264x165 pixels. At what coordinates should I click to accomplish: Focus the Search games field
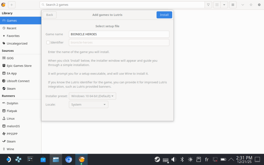(124, 5)
